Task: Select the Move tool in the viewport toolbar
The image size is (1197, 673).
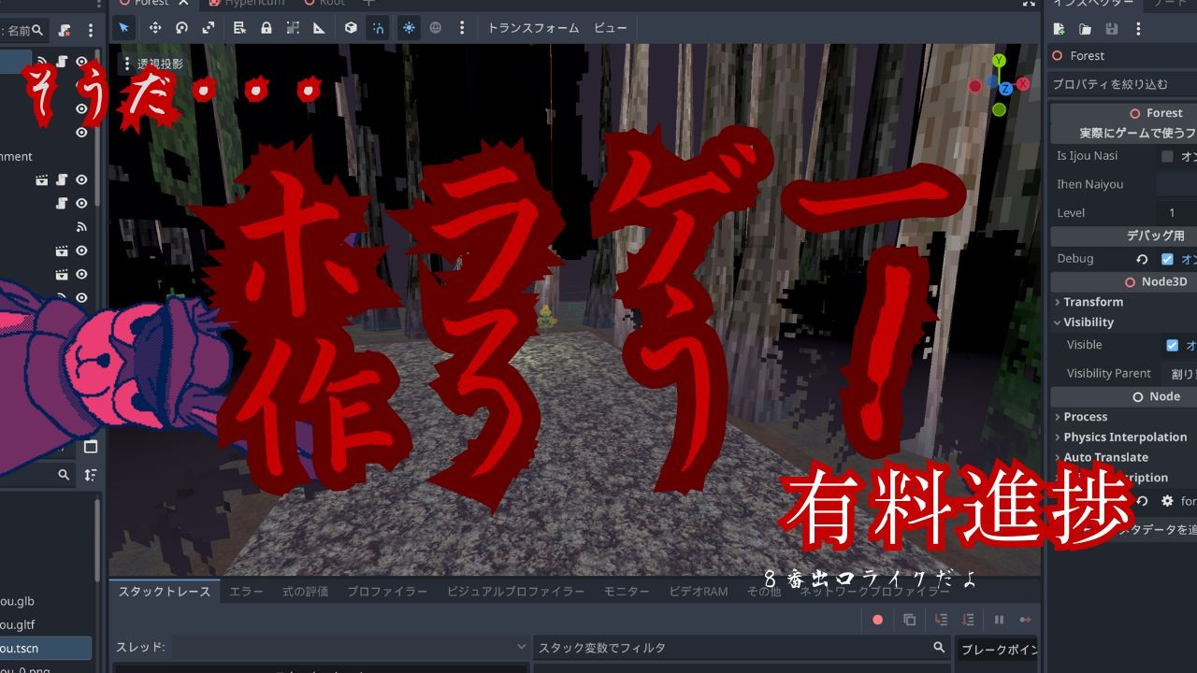Action: coord(154,27)
